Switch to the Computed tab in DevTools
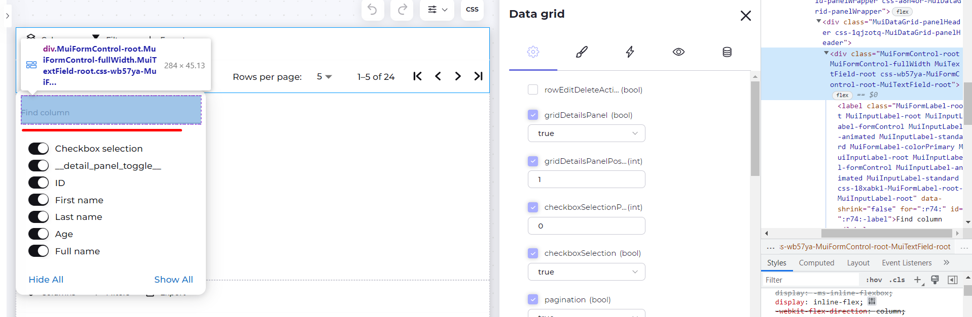The image size is (972, 317). [816, 263]
